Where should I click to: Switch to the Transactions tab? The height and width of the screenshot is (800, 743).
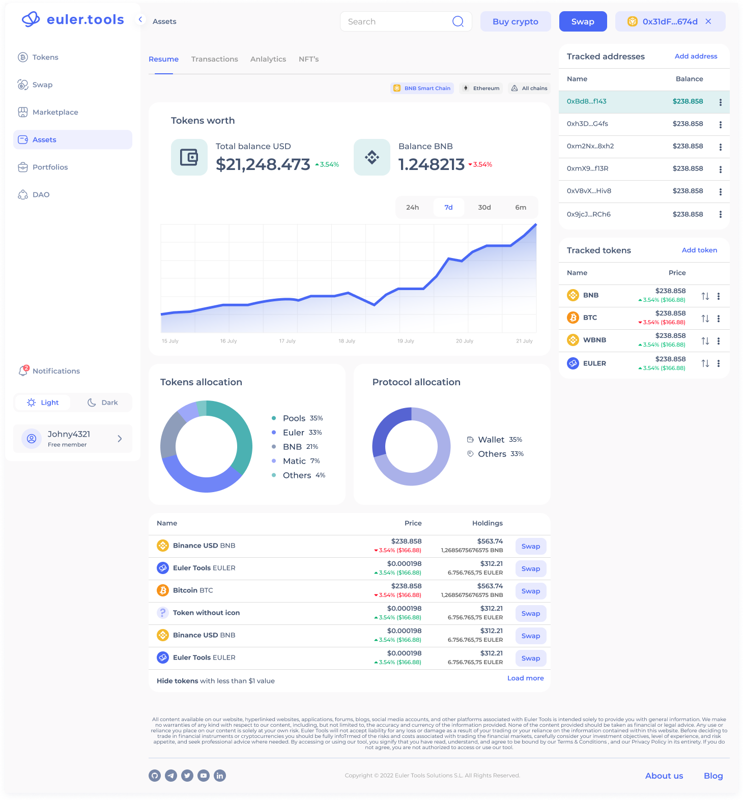click(215, 59)
